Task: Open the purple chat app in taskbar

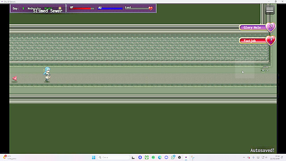Action: (x=166, y=157)
